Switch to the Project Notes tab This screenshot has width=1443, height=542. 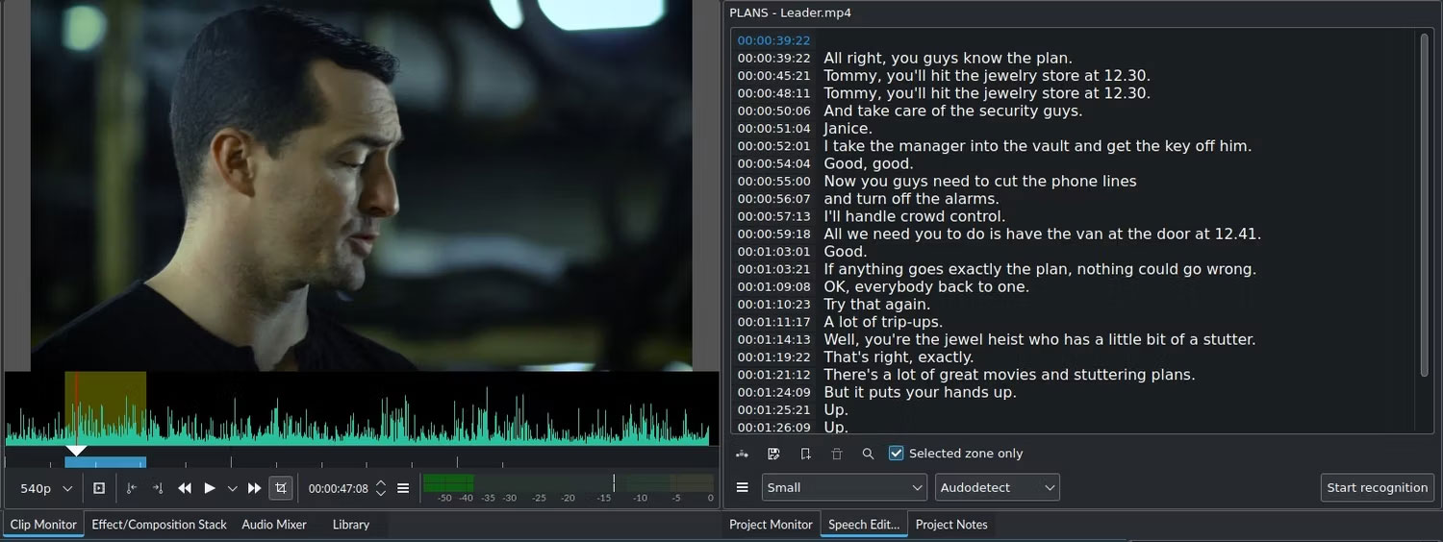click(x=950, y=525)
